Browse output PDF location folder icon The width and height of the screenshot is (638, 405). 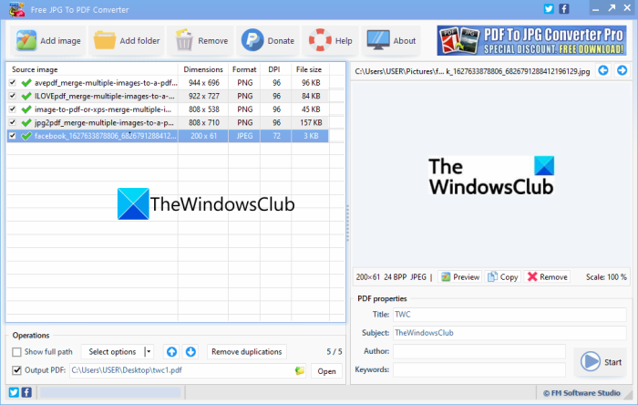pos(300,371)
